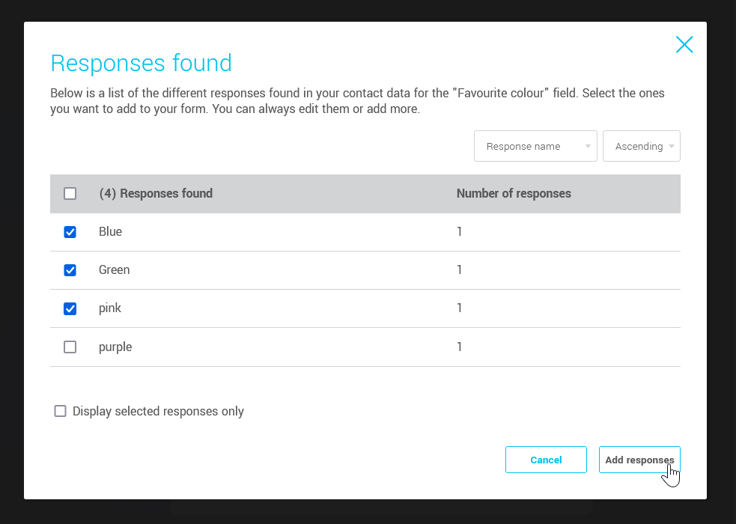Click the Ascending dropdown chevron icon

(x=670, y=146)
